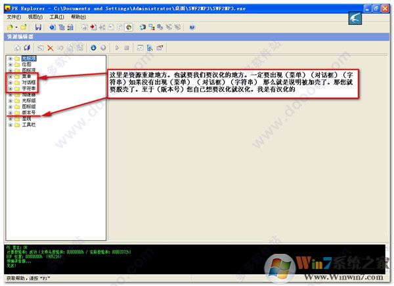Select the highlighted 光标项 tree item
The height and width of the screenshot is (286, 394).
(30, 58)
